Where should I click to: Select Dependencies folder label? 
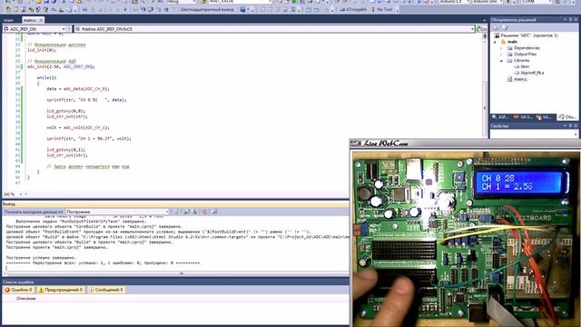coord(527,48)
